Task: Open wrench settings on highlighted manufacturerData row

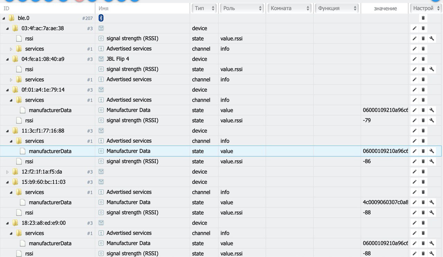Action: tap(432, 151)
